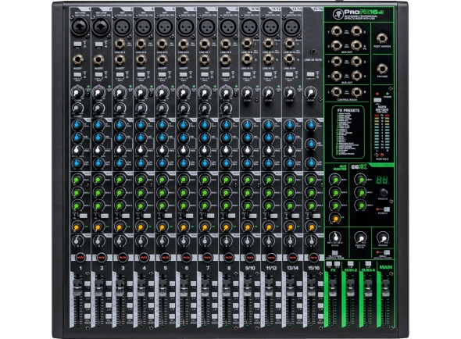The width and height of the screenshot is (461, 339).
Task: Click the channel 5 green Mon 1 knob
Action: point(162,180)
